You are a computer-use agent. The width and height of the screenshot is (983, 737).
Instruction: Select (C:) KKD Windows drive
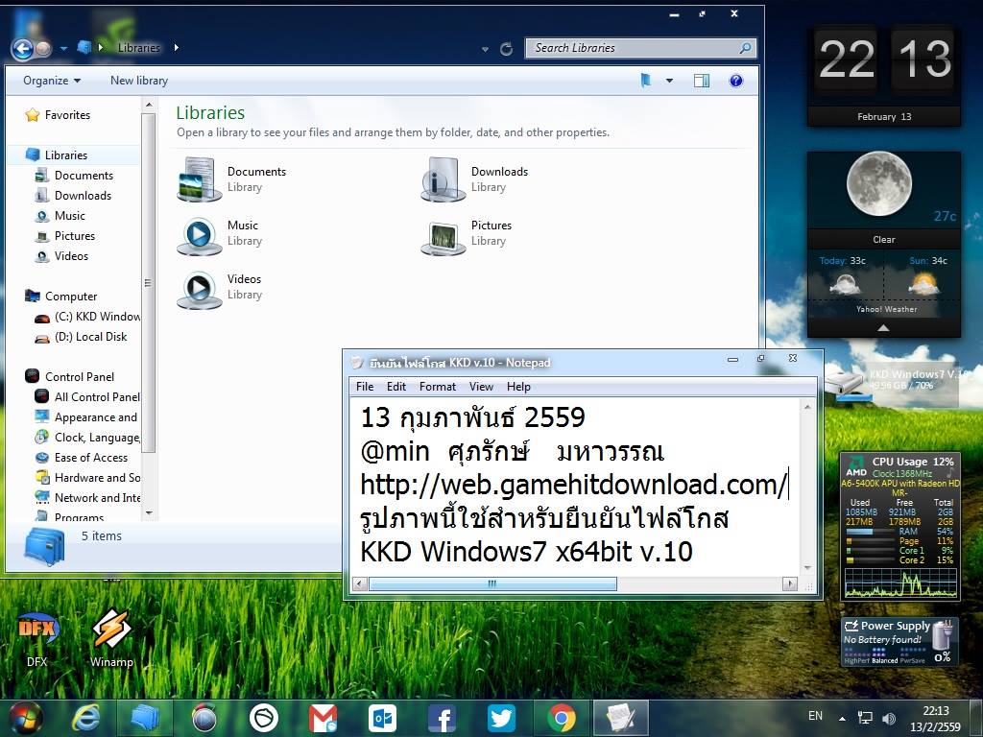[x=97, y=317]
